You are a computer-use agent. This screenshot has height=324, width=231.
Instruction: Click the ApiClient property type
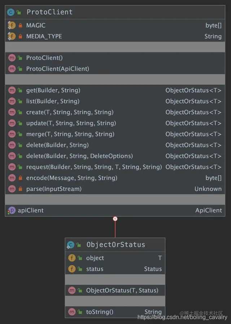(209, 210)
